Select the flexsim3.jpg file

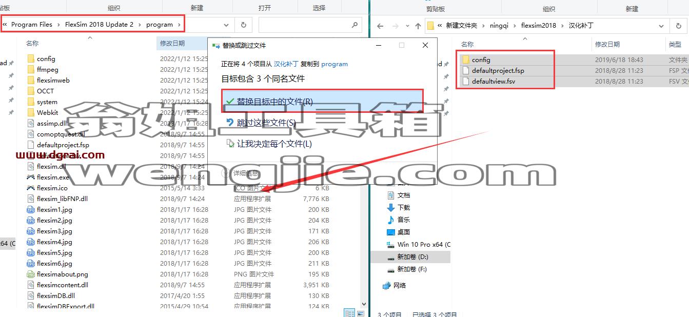click(x=54, y=231)
